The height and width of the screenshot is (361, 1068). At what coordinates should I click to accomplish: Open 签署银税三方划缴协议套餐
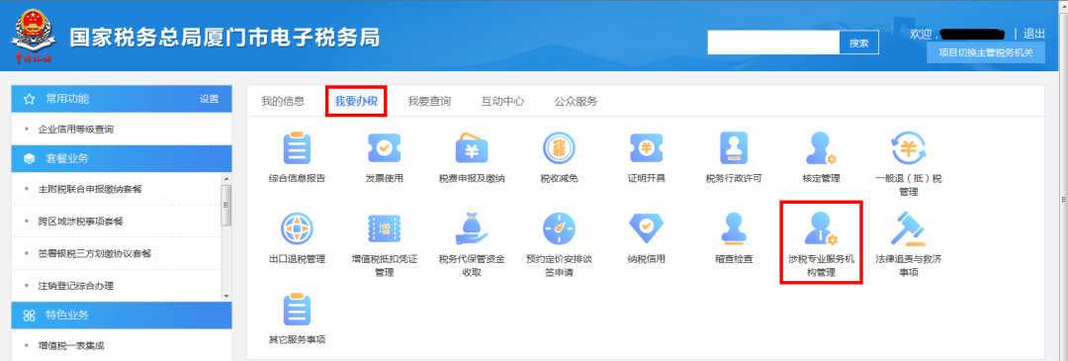(x=94, y=253)
